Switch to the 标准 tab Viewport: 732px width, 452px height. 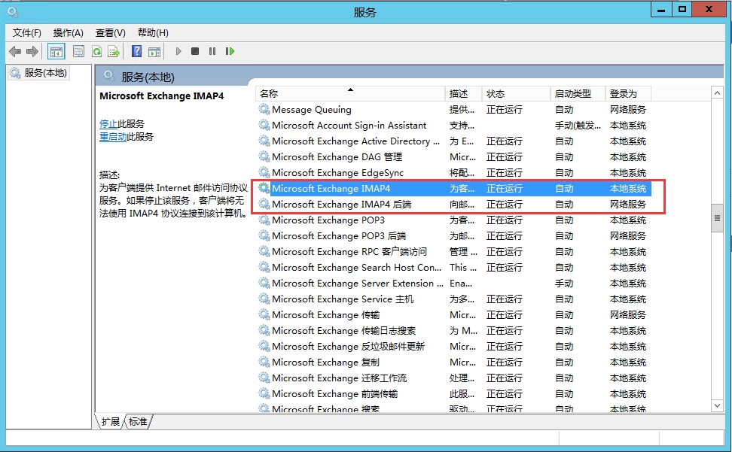[x=138, y=422]
